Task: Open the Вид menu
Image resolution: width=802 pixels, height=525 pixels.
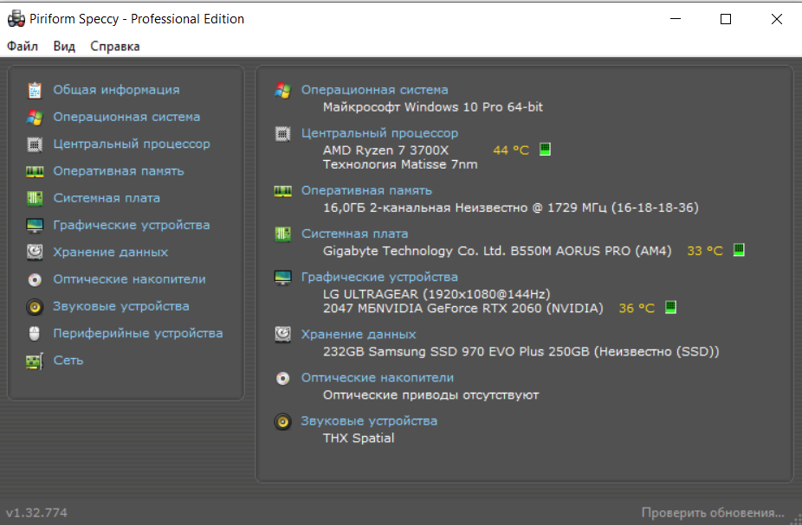Action: click(64, 47)
